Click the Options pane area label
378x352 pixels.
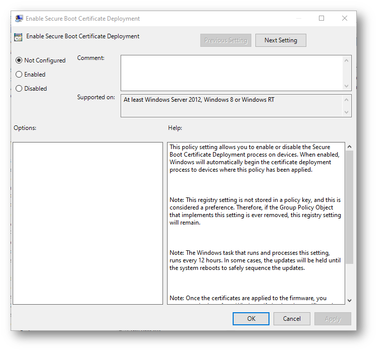pyautogui.click(x=25, y=128)
